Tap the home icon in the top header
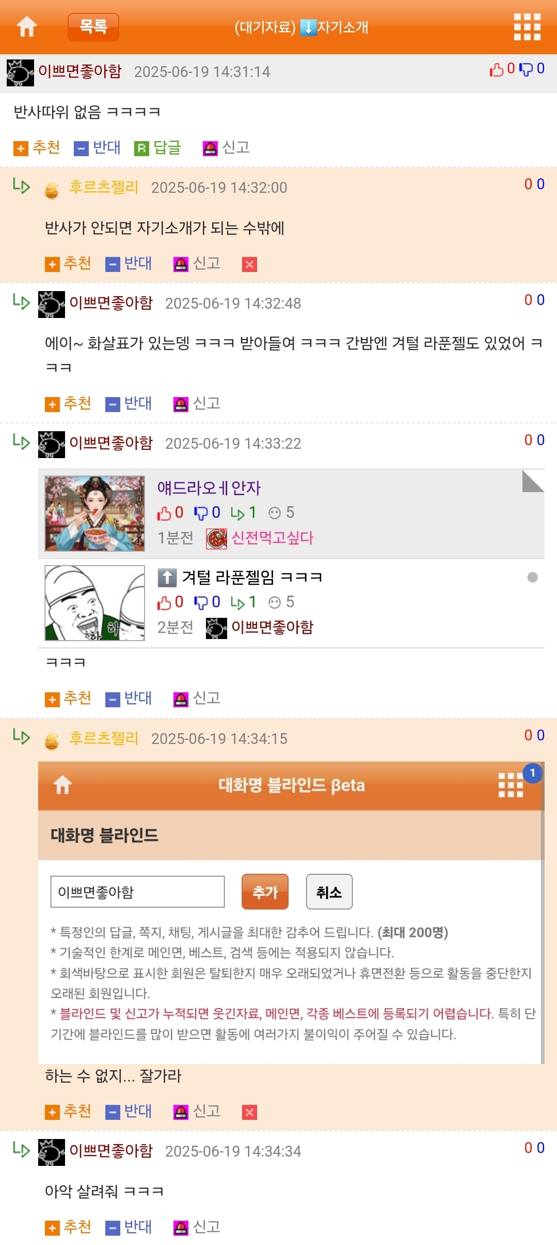 point(27,27)
